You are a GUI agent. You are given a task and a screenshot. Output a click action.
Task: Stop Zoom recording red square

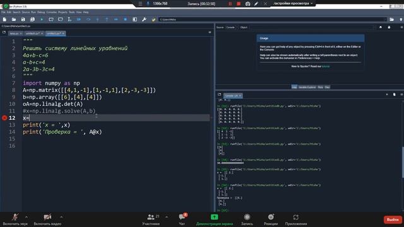pos(239,4)
